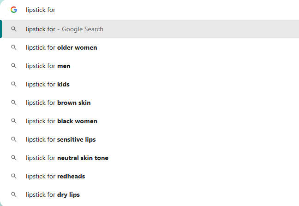Choose 'lipstick for neutral skin tone' suggestion

point(149,158)
